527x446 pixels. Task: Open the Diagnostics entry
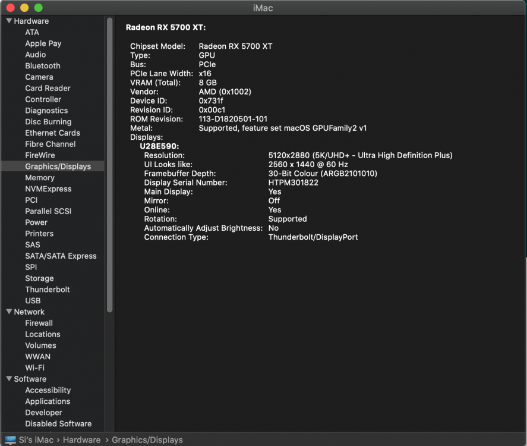coord(46,111)
